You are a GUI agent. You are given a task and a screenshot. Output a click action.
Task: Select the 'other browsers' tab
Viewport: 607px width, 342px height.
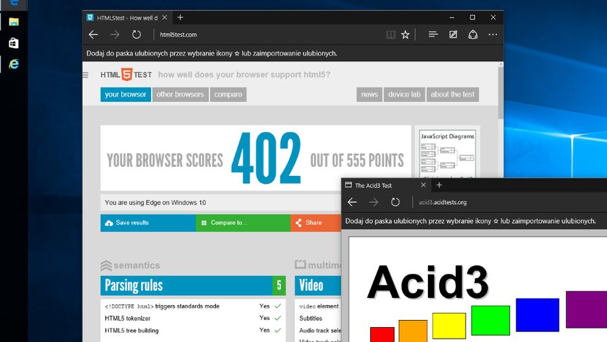pyautogui.click(x=180, y=95)
